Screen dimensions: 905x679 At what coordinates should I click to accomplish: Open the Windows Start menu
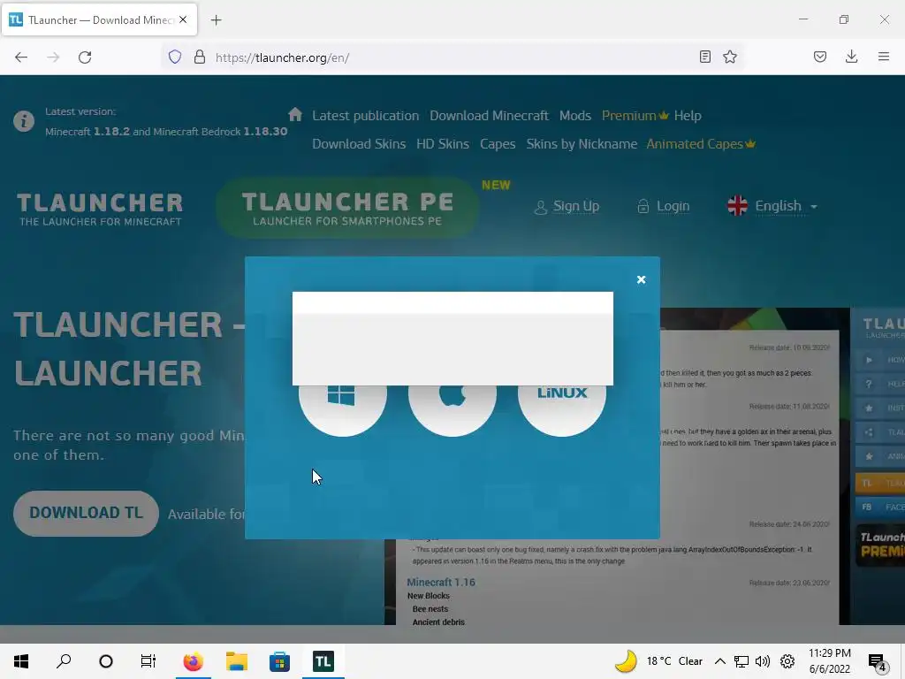pyautogui.click(x=21, y=661)
